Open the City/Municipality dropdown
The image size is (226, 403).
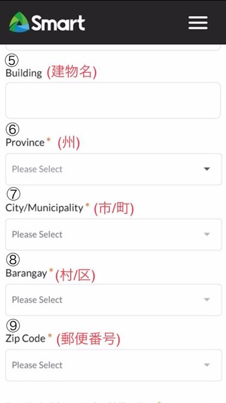click(114, 234)
